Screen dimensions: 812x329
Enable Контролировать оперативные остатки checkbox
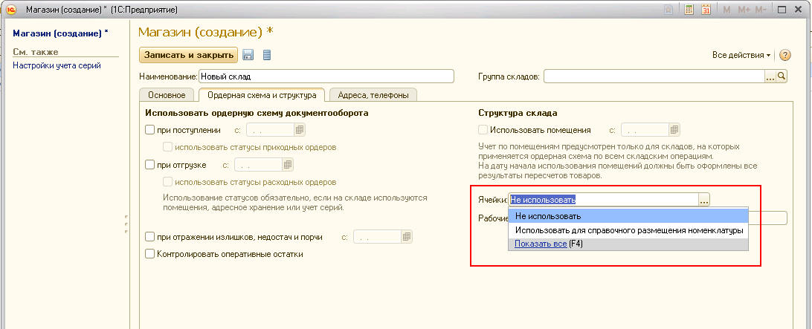pyautogui.click(x=150, y=254)
